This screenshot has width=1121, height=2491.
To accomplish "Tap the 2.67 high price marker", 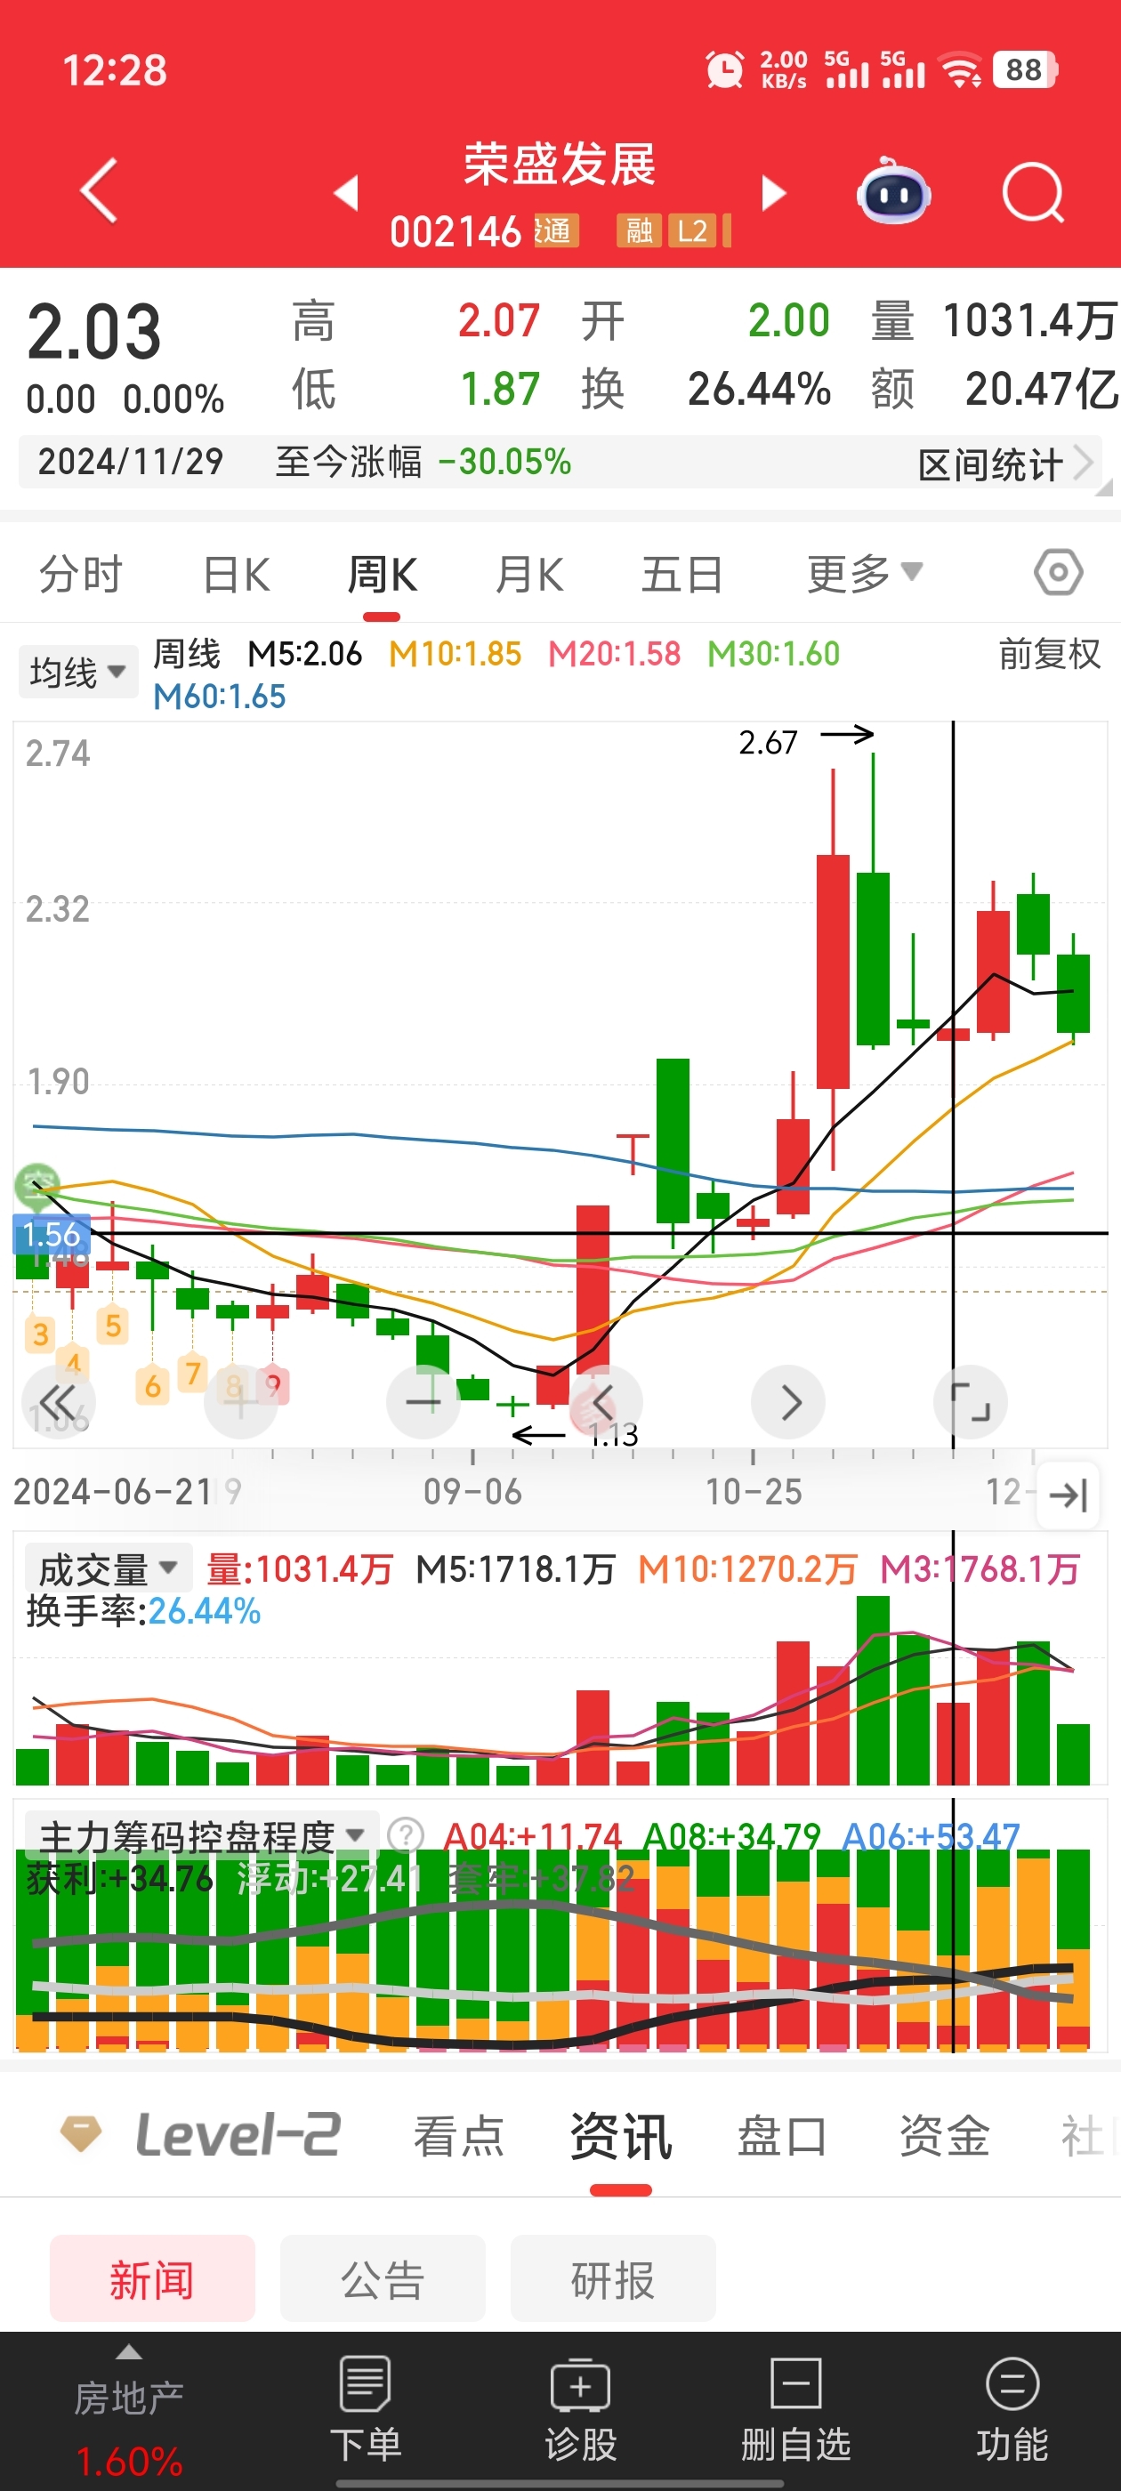I will [x=768, y=743].
